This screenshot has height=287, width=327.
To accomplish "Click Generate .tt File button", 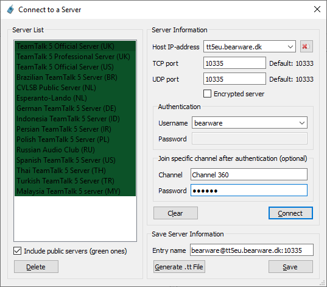I will (179, 266).
